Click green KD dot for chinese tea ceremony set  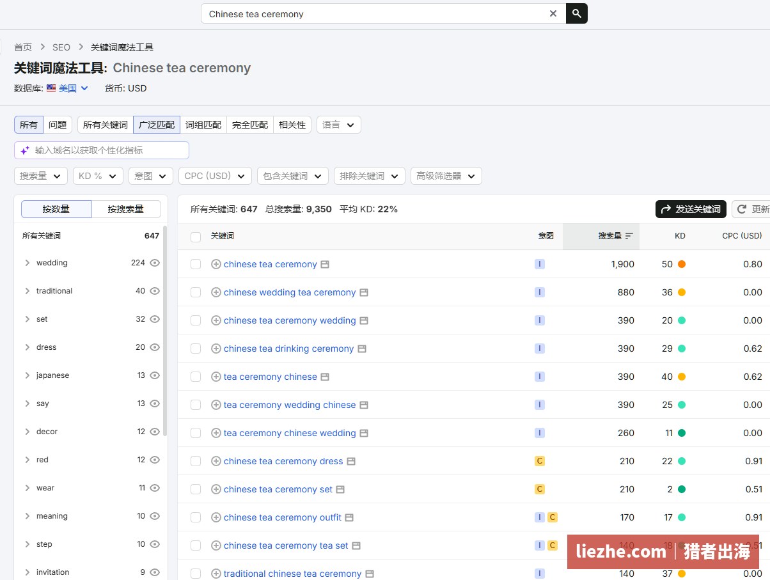682,489
